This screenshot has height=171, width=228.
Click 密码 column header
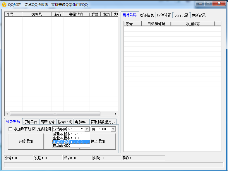57,14
